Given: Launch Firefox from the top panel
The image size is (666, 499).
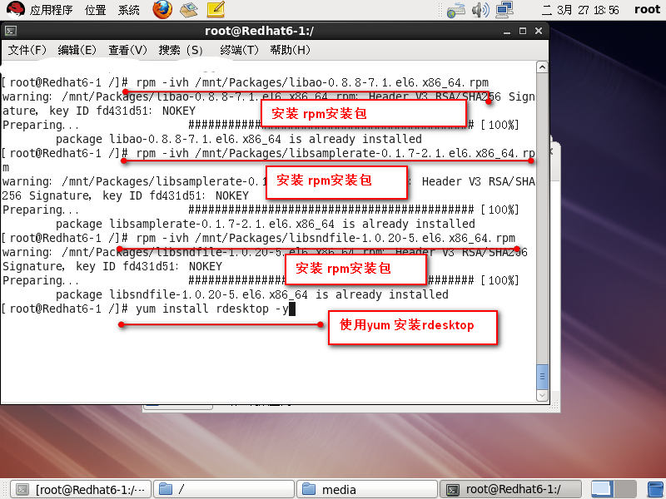Looking at the screenshot, I should pos(162,9).
